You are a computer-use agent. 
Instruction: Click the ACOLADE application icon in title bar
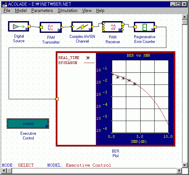point(4,4)
